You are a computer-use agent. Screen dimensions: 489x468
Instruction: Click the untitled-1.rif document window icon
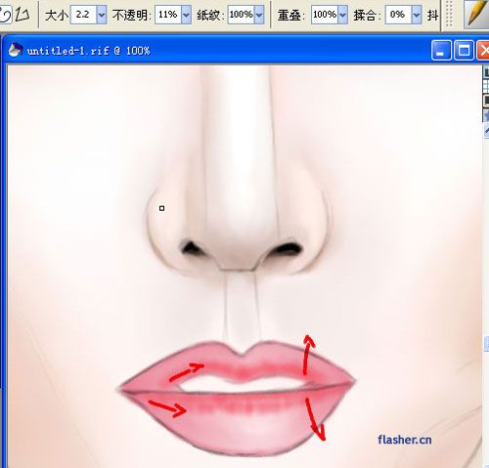16,50
